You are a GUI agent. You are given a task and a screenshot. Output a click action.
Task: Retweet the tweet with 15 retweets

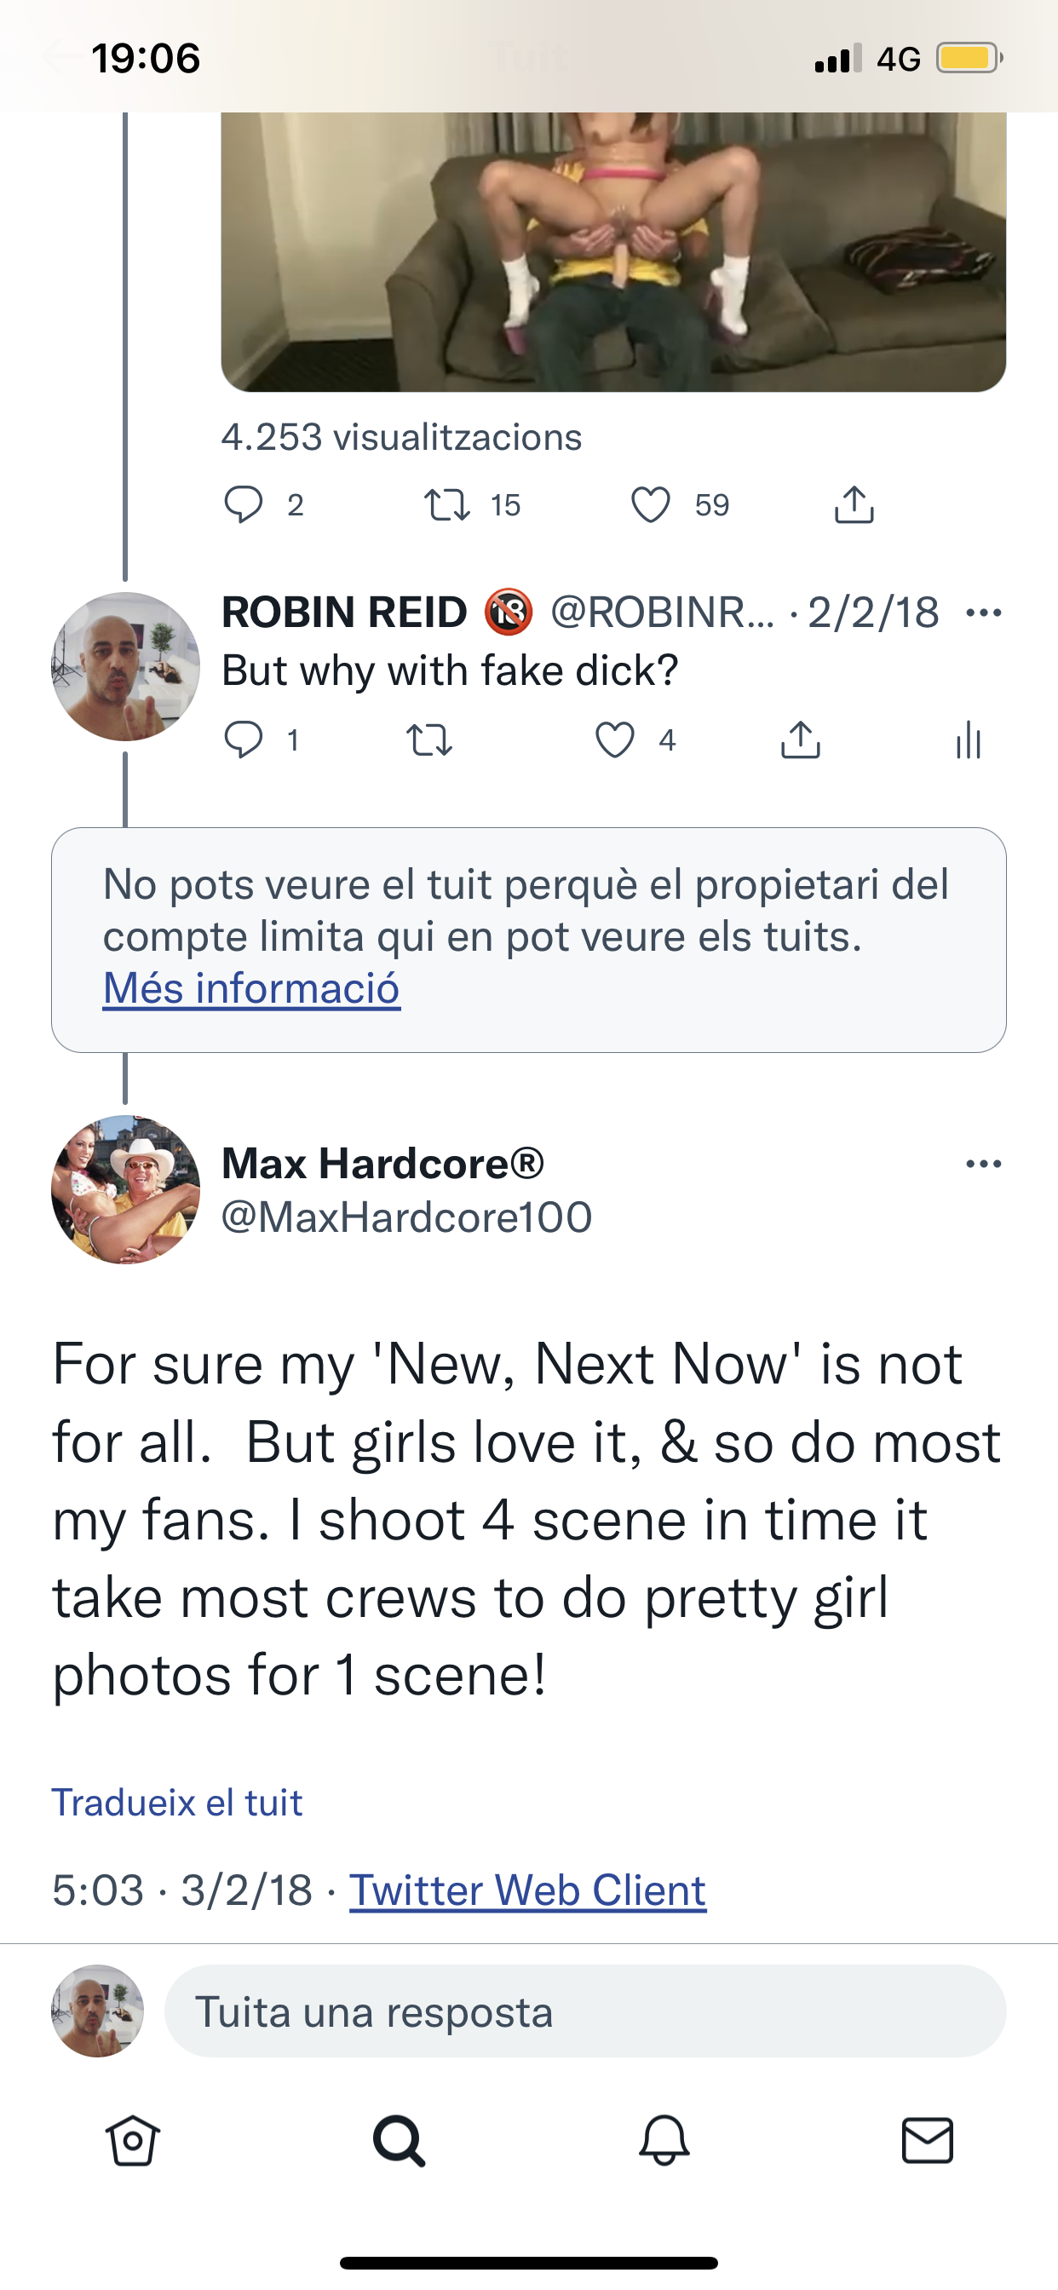[x=446, y=505]
